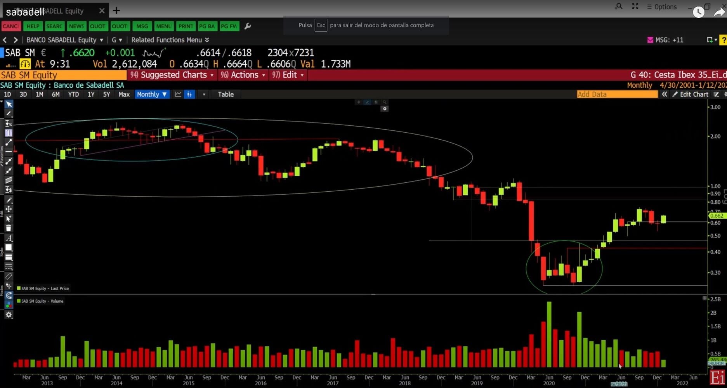Screen dimensions: 727x388
Task: Open the color palette dots icon
Action: 9,305
